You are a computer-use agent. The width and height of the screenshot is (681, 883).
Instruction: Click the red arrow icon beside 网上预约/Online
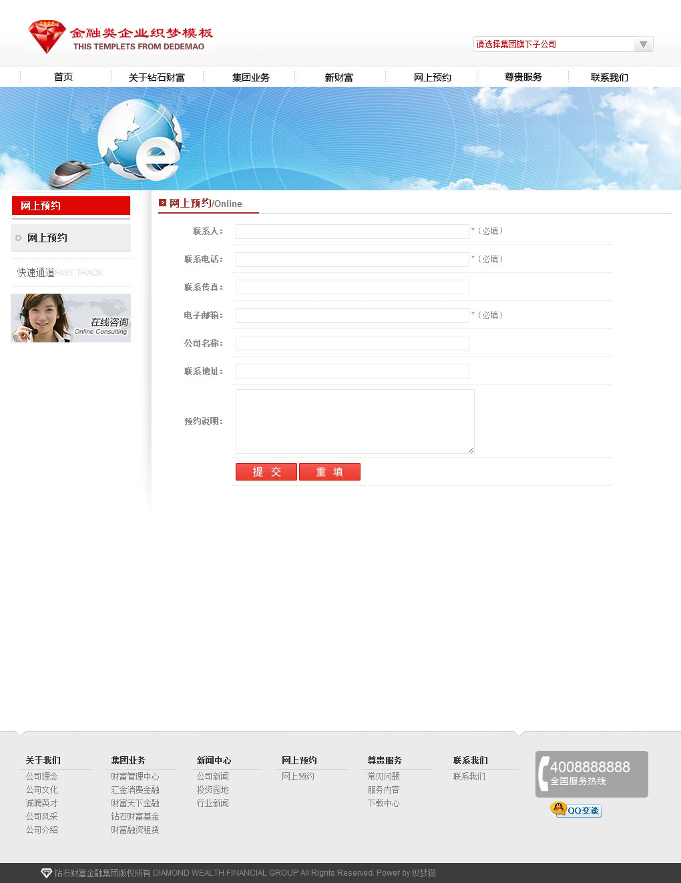162,203
